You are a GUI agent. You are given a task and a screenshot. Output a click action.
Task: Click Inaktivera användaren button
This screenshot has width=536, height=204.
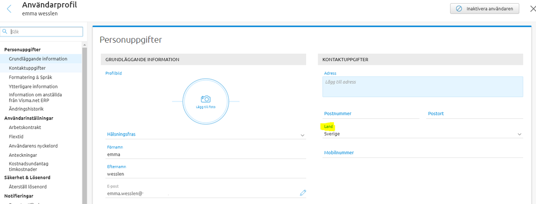coord(485,9)
